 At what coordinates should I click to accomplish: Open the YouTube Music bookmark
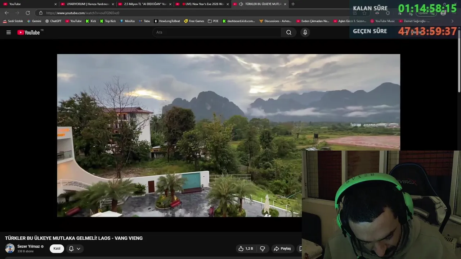[382, 21]
